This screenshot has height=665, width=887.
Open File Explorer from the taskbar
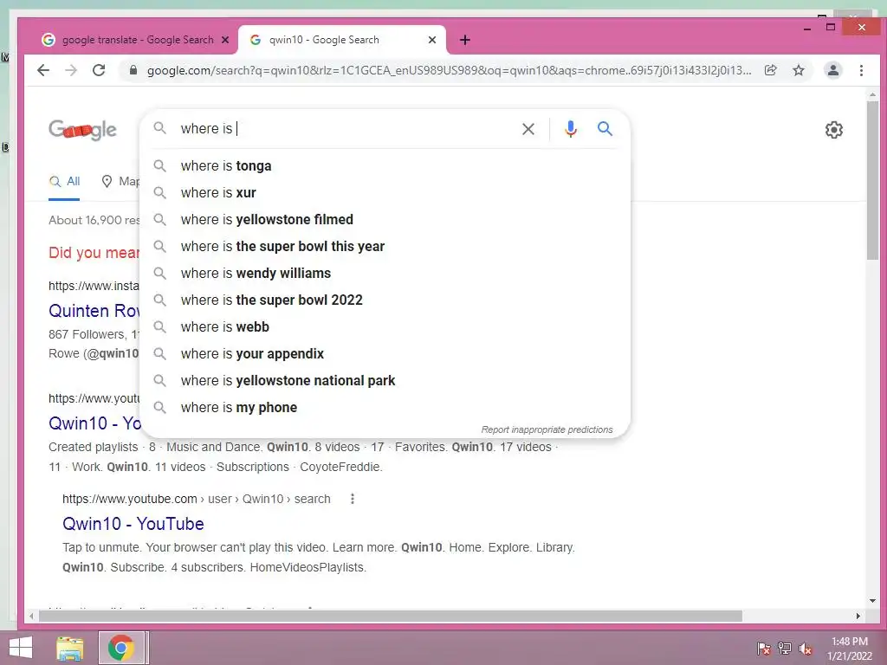tap(70, 648)
